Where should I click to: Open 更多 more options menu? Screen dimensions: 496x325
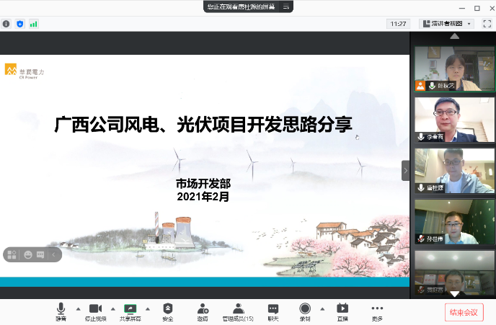(377, 312)
